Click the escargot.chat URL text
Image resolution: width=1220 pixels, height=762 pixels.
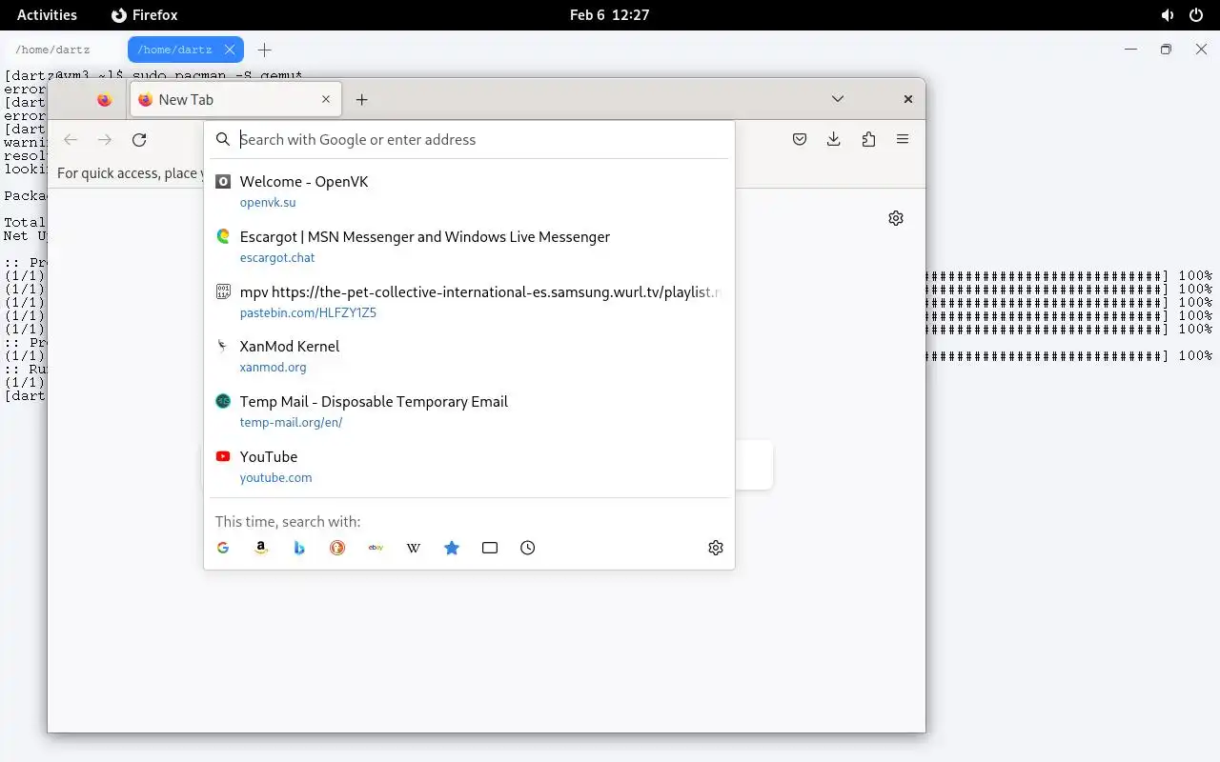277,258
